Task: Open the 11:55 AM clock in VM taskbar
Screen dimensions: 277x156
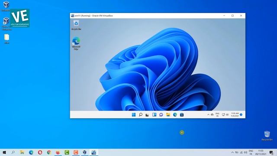Action: click(x=235, y=114)
